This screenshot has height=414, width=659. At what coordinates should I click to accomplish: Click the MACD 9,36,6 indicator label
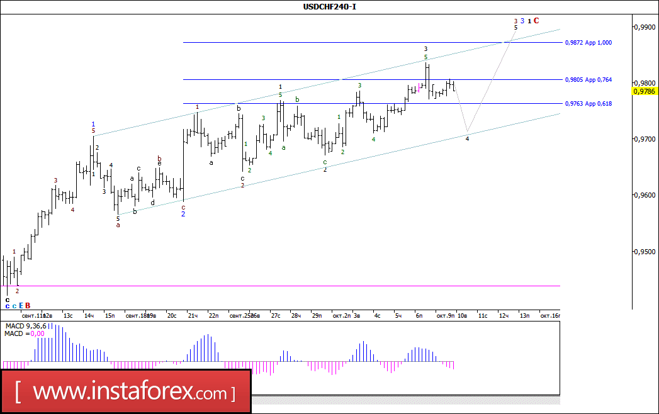pyautogui.click(x=26, y=326)
